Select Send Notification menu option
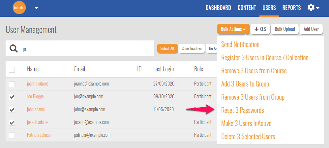Viewport: 329px width, 148px height. (x=240, y=44)
